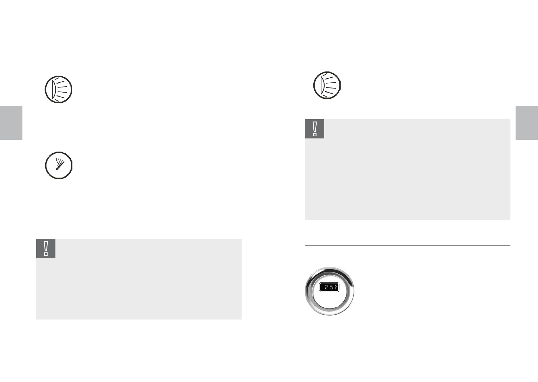This screenshot has height=382, width=538.
Task: Click the underwater light icon on right page
Action: click(x=327, y=86)
